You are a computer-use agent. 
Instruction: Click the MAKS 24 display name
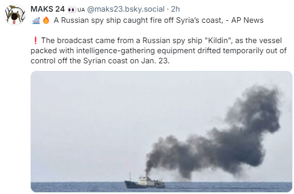coord(48,9)
